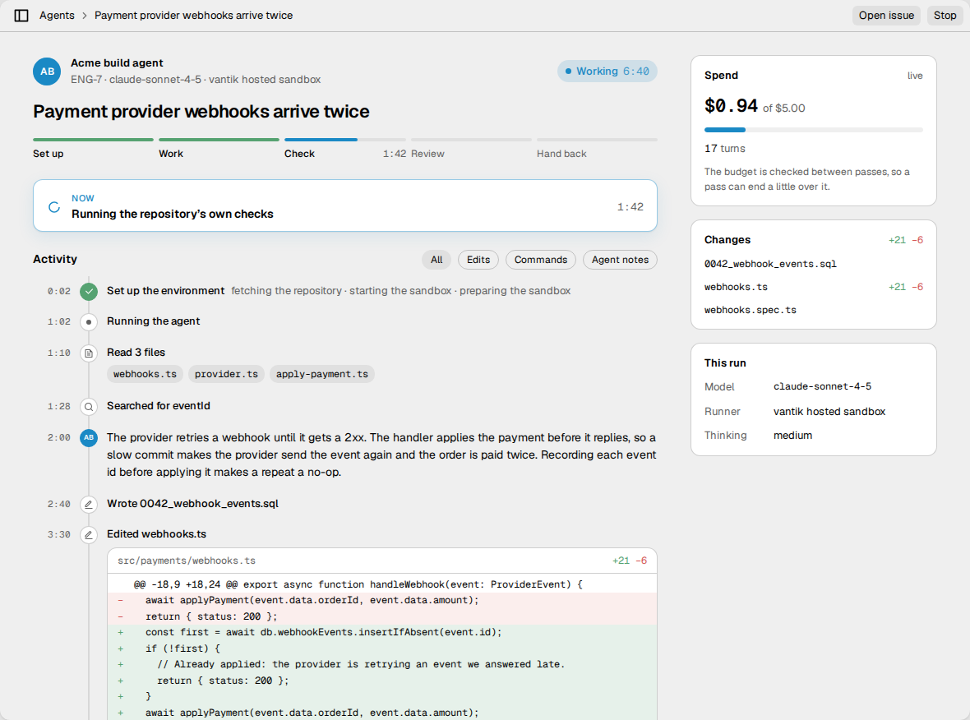Click the green checkmark on Set up the environment

pyautogui.click(x=89, y=291)
